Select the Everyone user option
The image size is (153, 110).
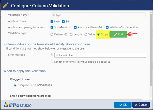coord(15,85)
